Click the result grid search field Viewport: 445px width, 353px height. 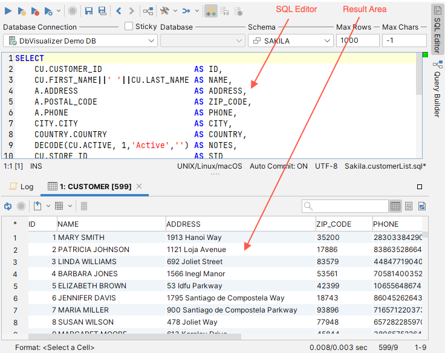(x=345, y=206)
